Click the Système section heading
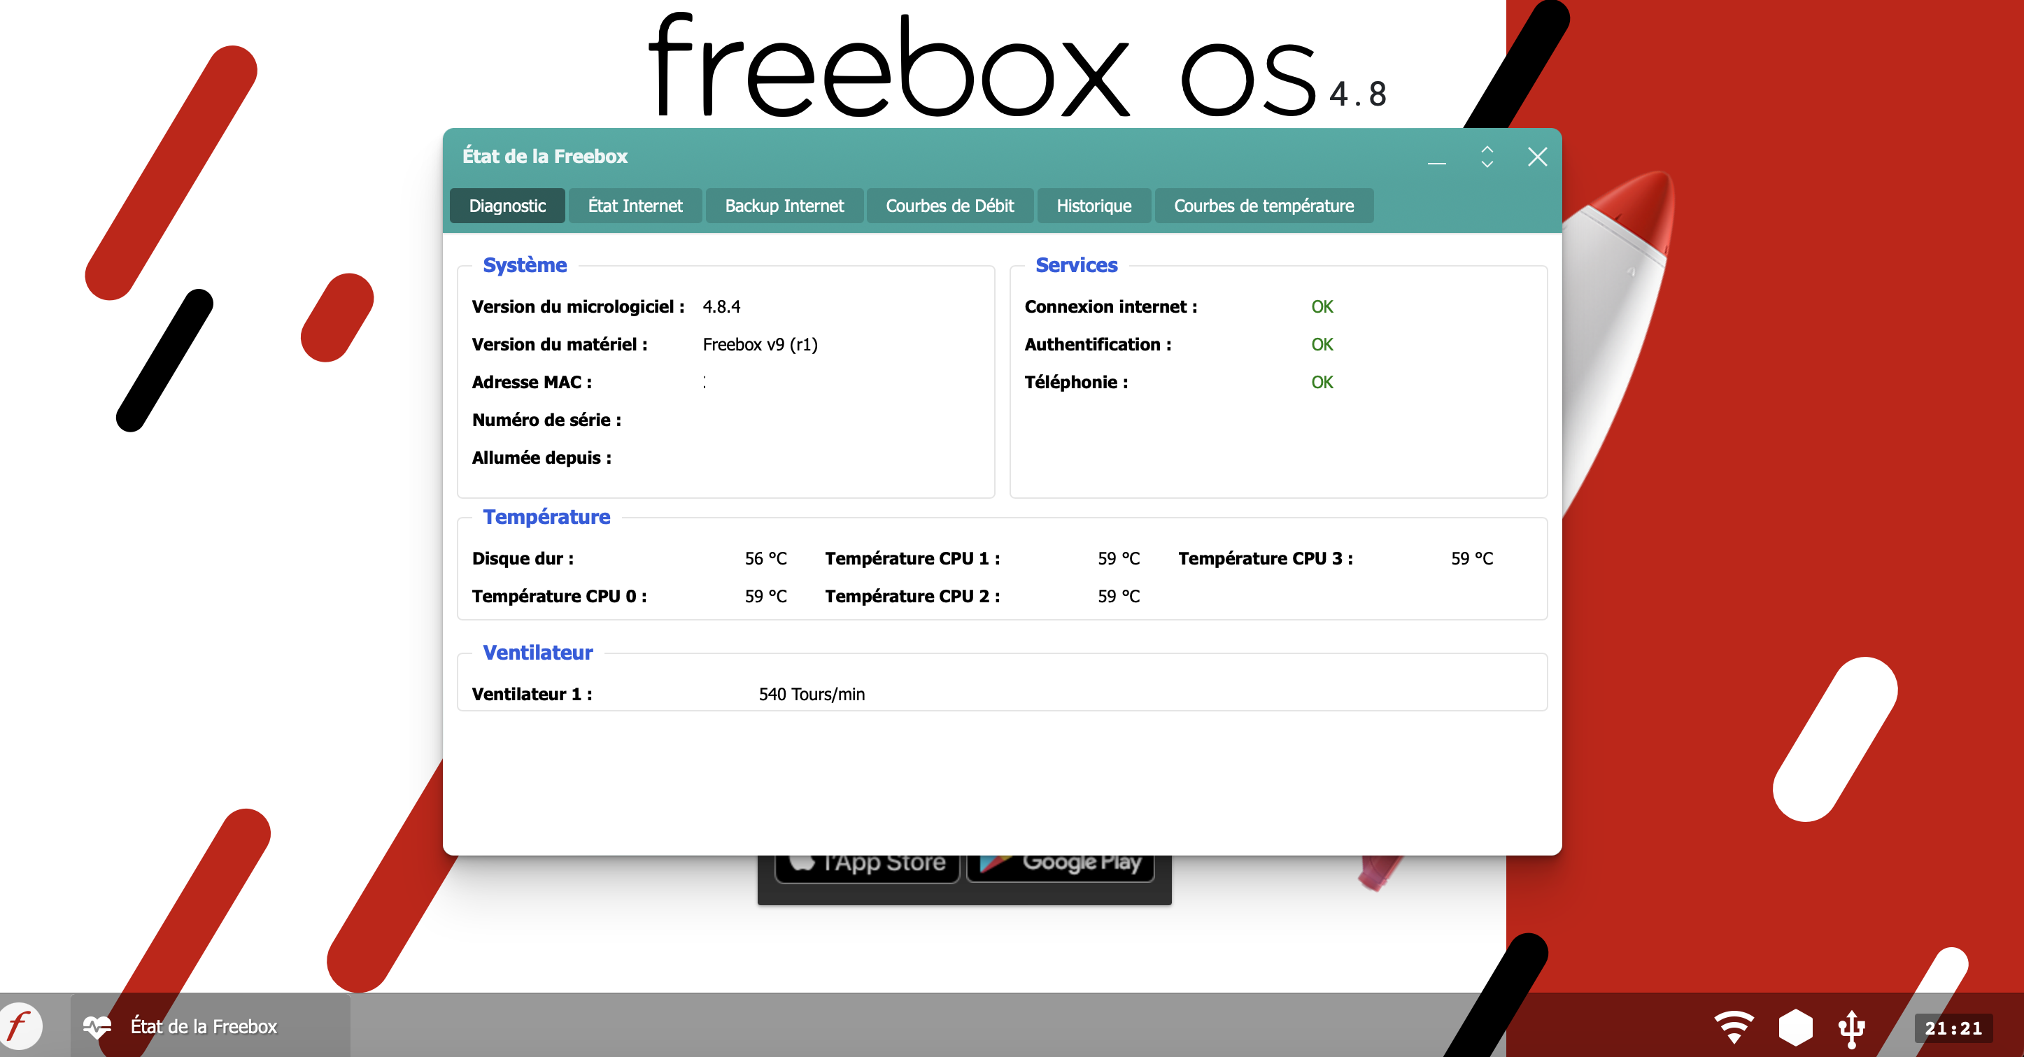Viewport: 2024px width, 1057px height. pos(525,266)
